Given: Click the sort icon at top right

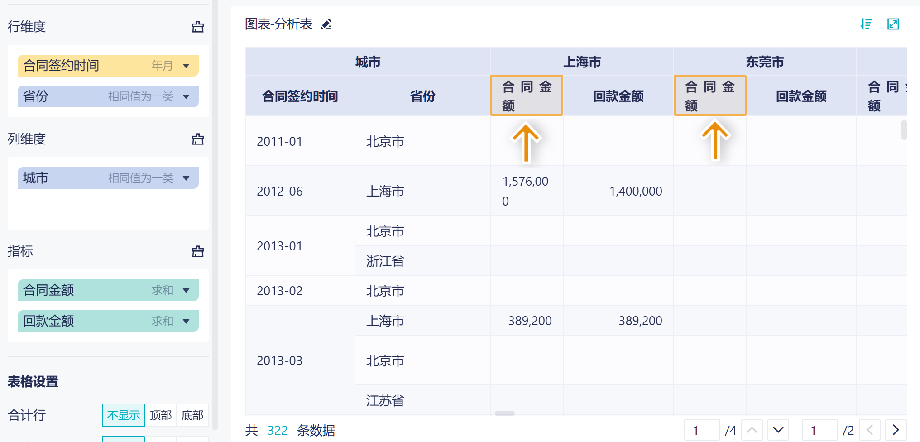Looking at the screenshot, I should click(866, 24).
